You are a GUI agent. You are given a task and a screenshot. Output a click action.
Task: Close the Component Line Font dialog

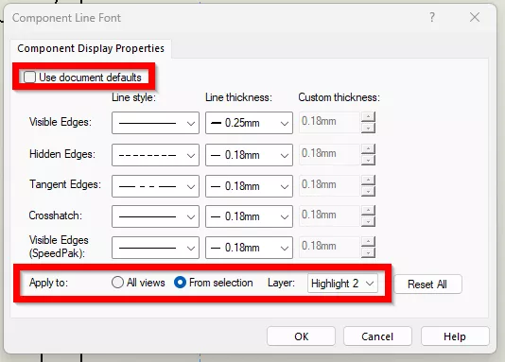(475, 17)
